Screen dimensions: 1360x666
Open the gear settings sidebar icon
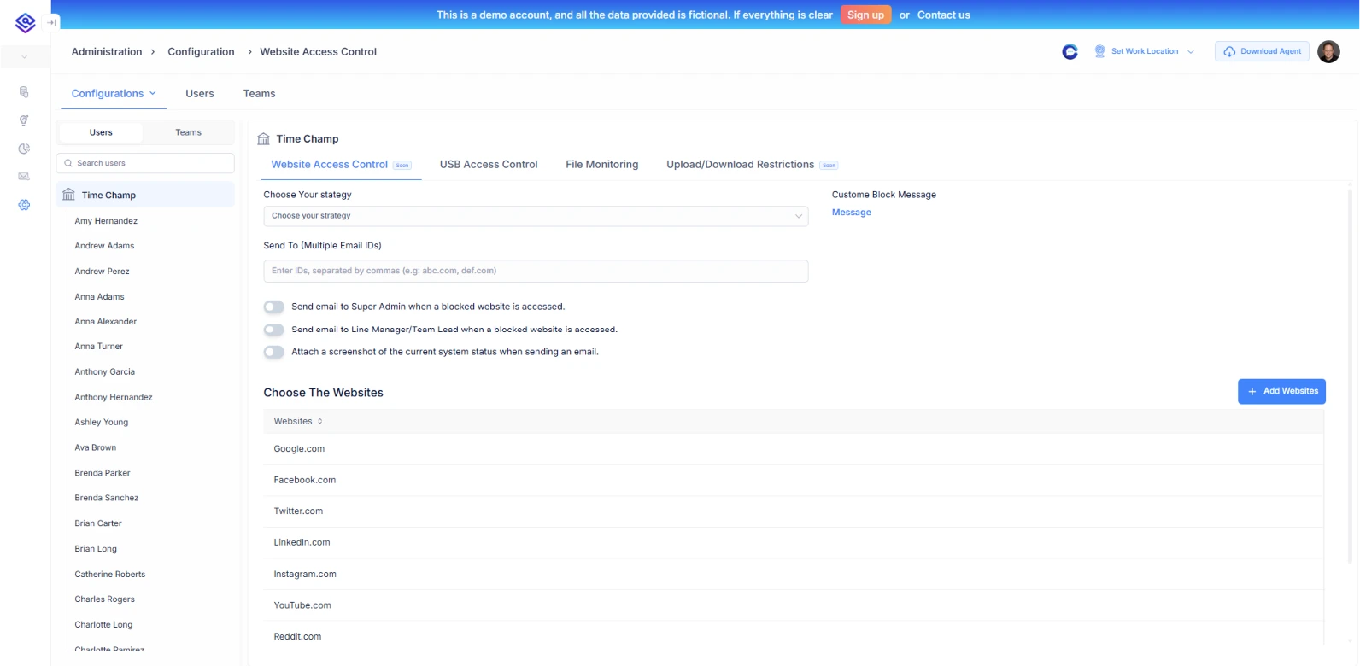(24, 205)
